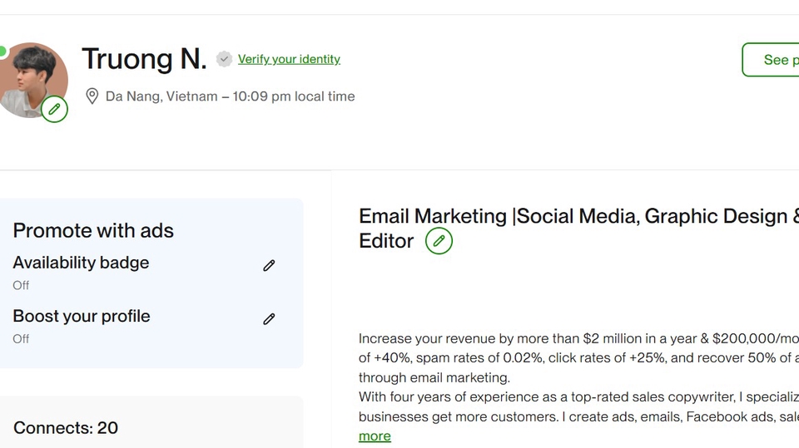Screen dimensions: 799x448
Task: Click the gray verification badge icon
Action: (224, 59)
